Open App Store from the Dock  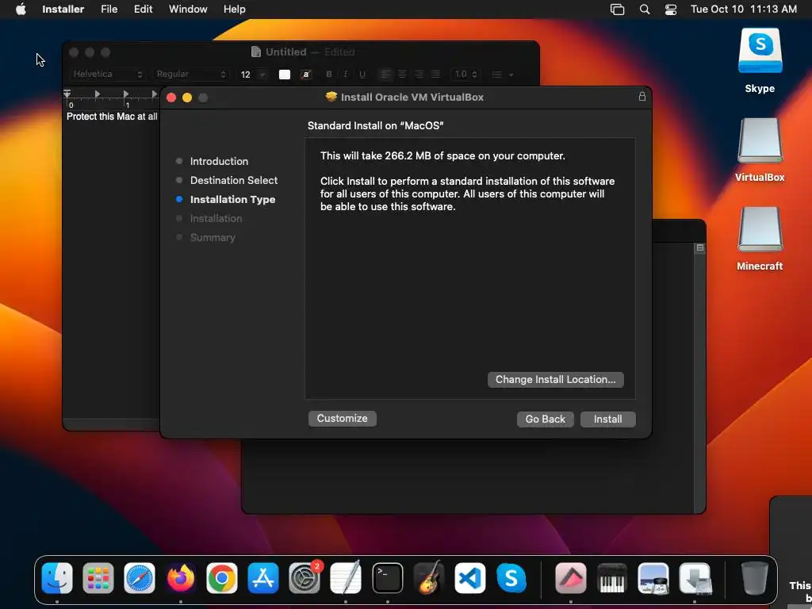(x=263, y=578)
